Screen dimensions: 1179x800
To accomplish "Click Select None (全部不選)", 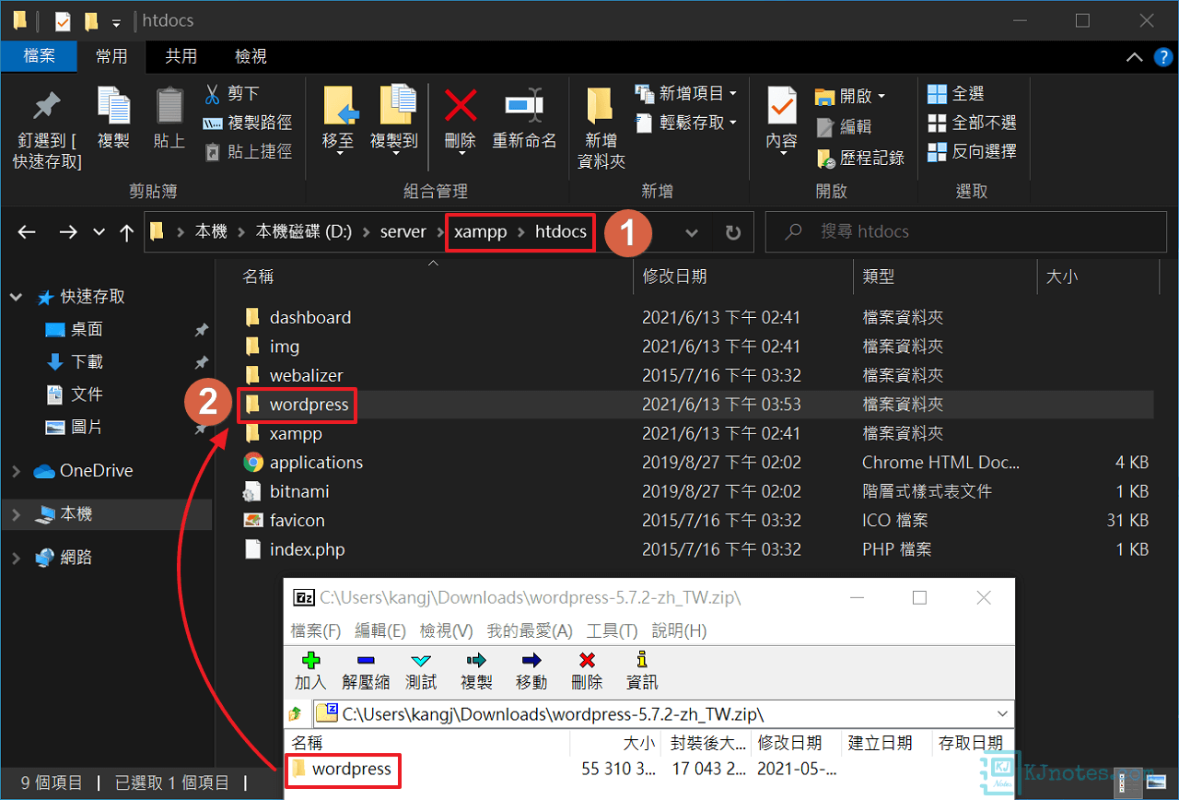I will (972, 123).
